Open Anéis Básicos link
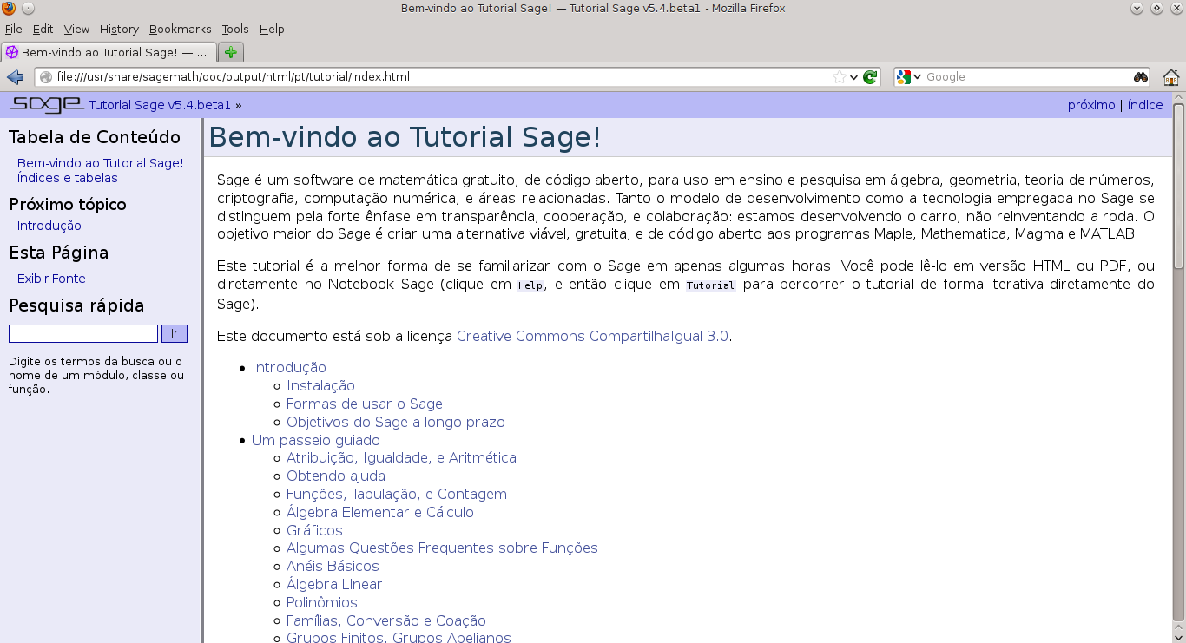 click(333, 567)
